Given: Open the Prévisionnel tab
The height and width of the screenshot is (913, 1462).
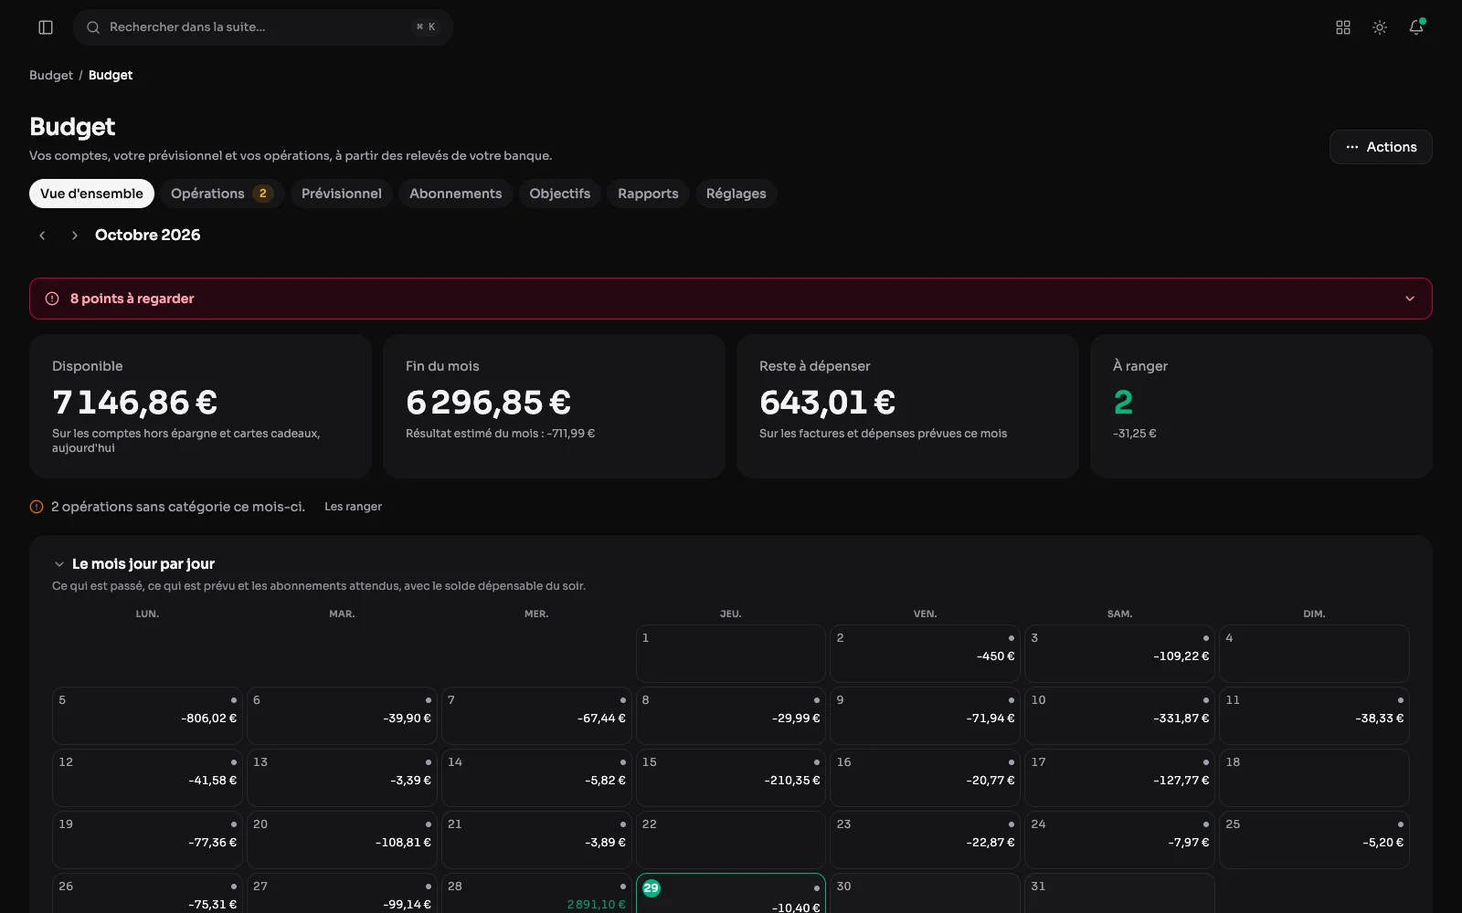Looking at the screenshot, I should click(x=342, y=194).
